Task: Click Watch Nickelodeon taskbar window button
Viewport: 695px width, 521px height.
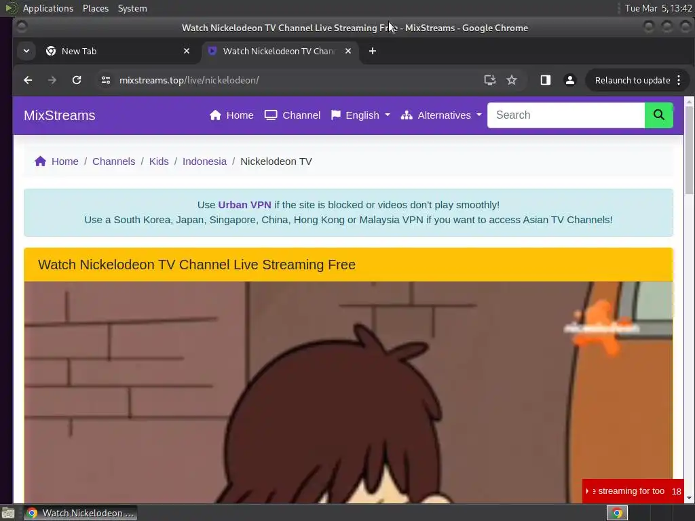Action: coord(81,513)
